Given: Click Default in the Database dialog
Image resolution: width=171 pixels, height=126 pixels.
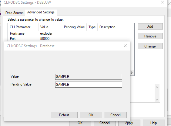Looking at the screenshot, I should (x=64, y=115).
